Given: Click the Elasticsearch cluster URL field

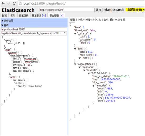Looking at the screenshot, I should [x=67, y=10].
